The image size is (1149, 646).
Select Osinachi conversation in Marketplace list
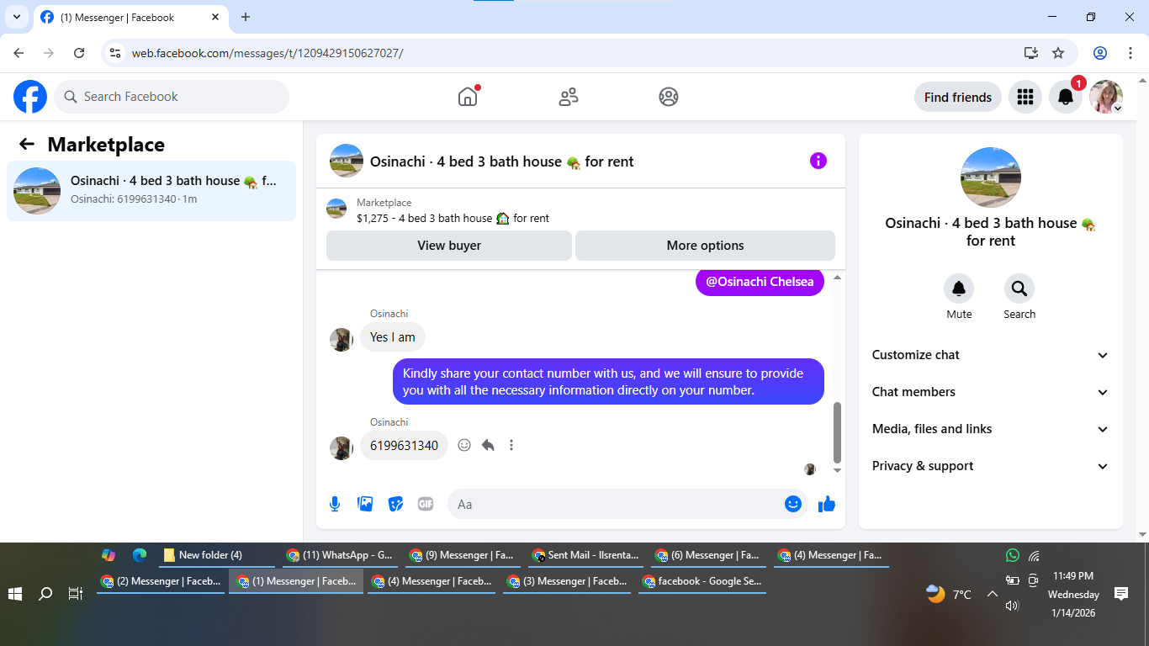click(151, 191)
